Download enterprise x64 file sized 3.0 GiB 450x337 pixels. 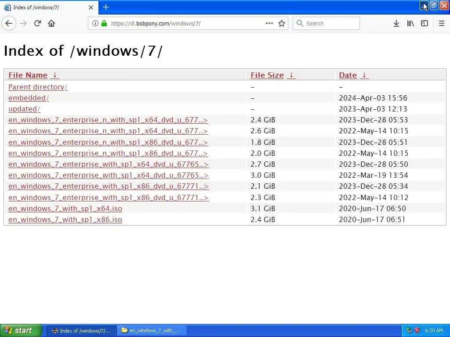[x=109, y=175]
